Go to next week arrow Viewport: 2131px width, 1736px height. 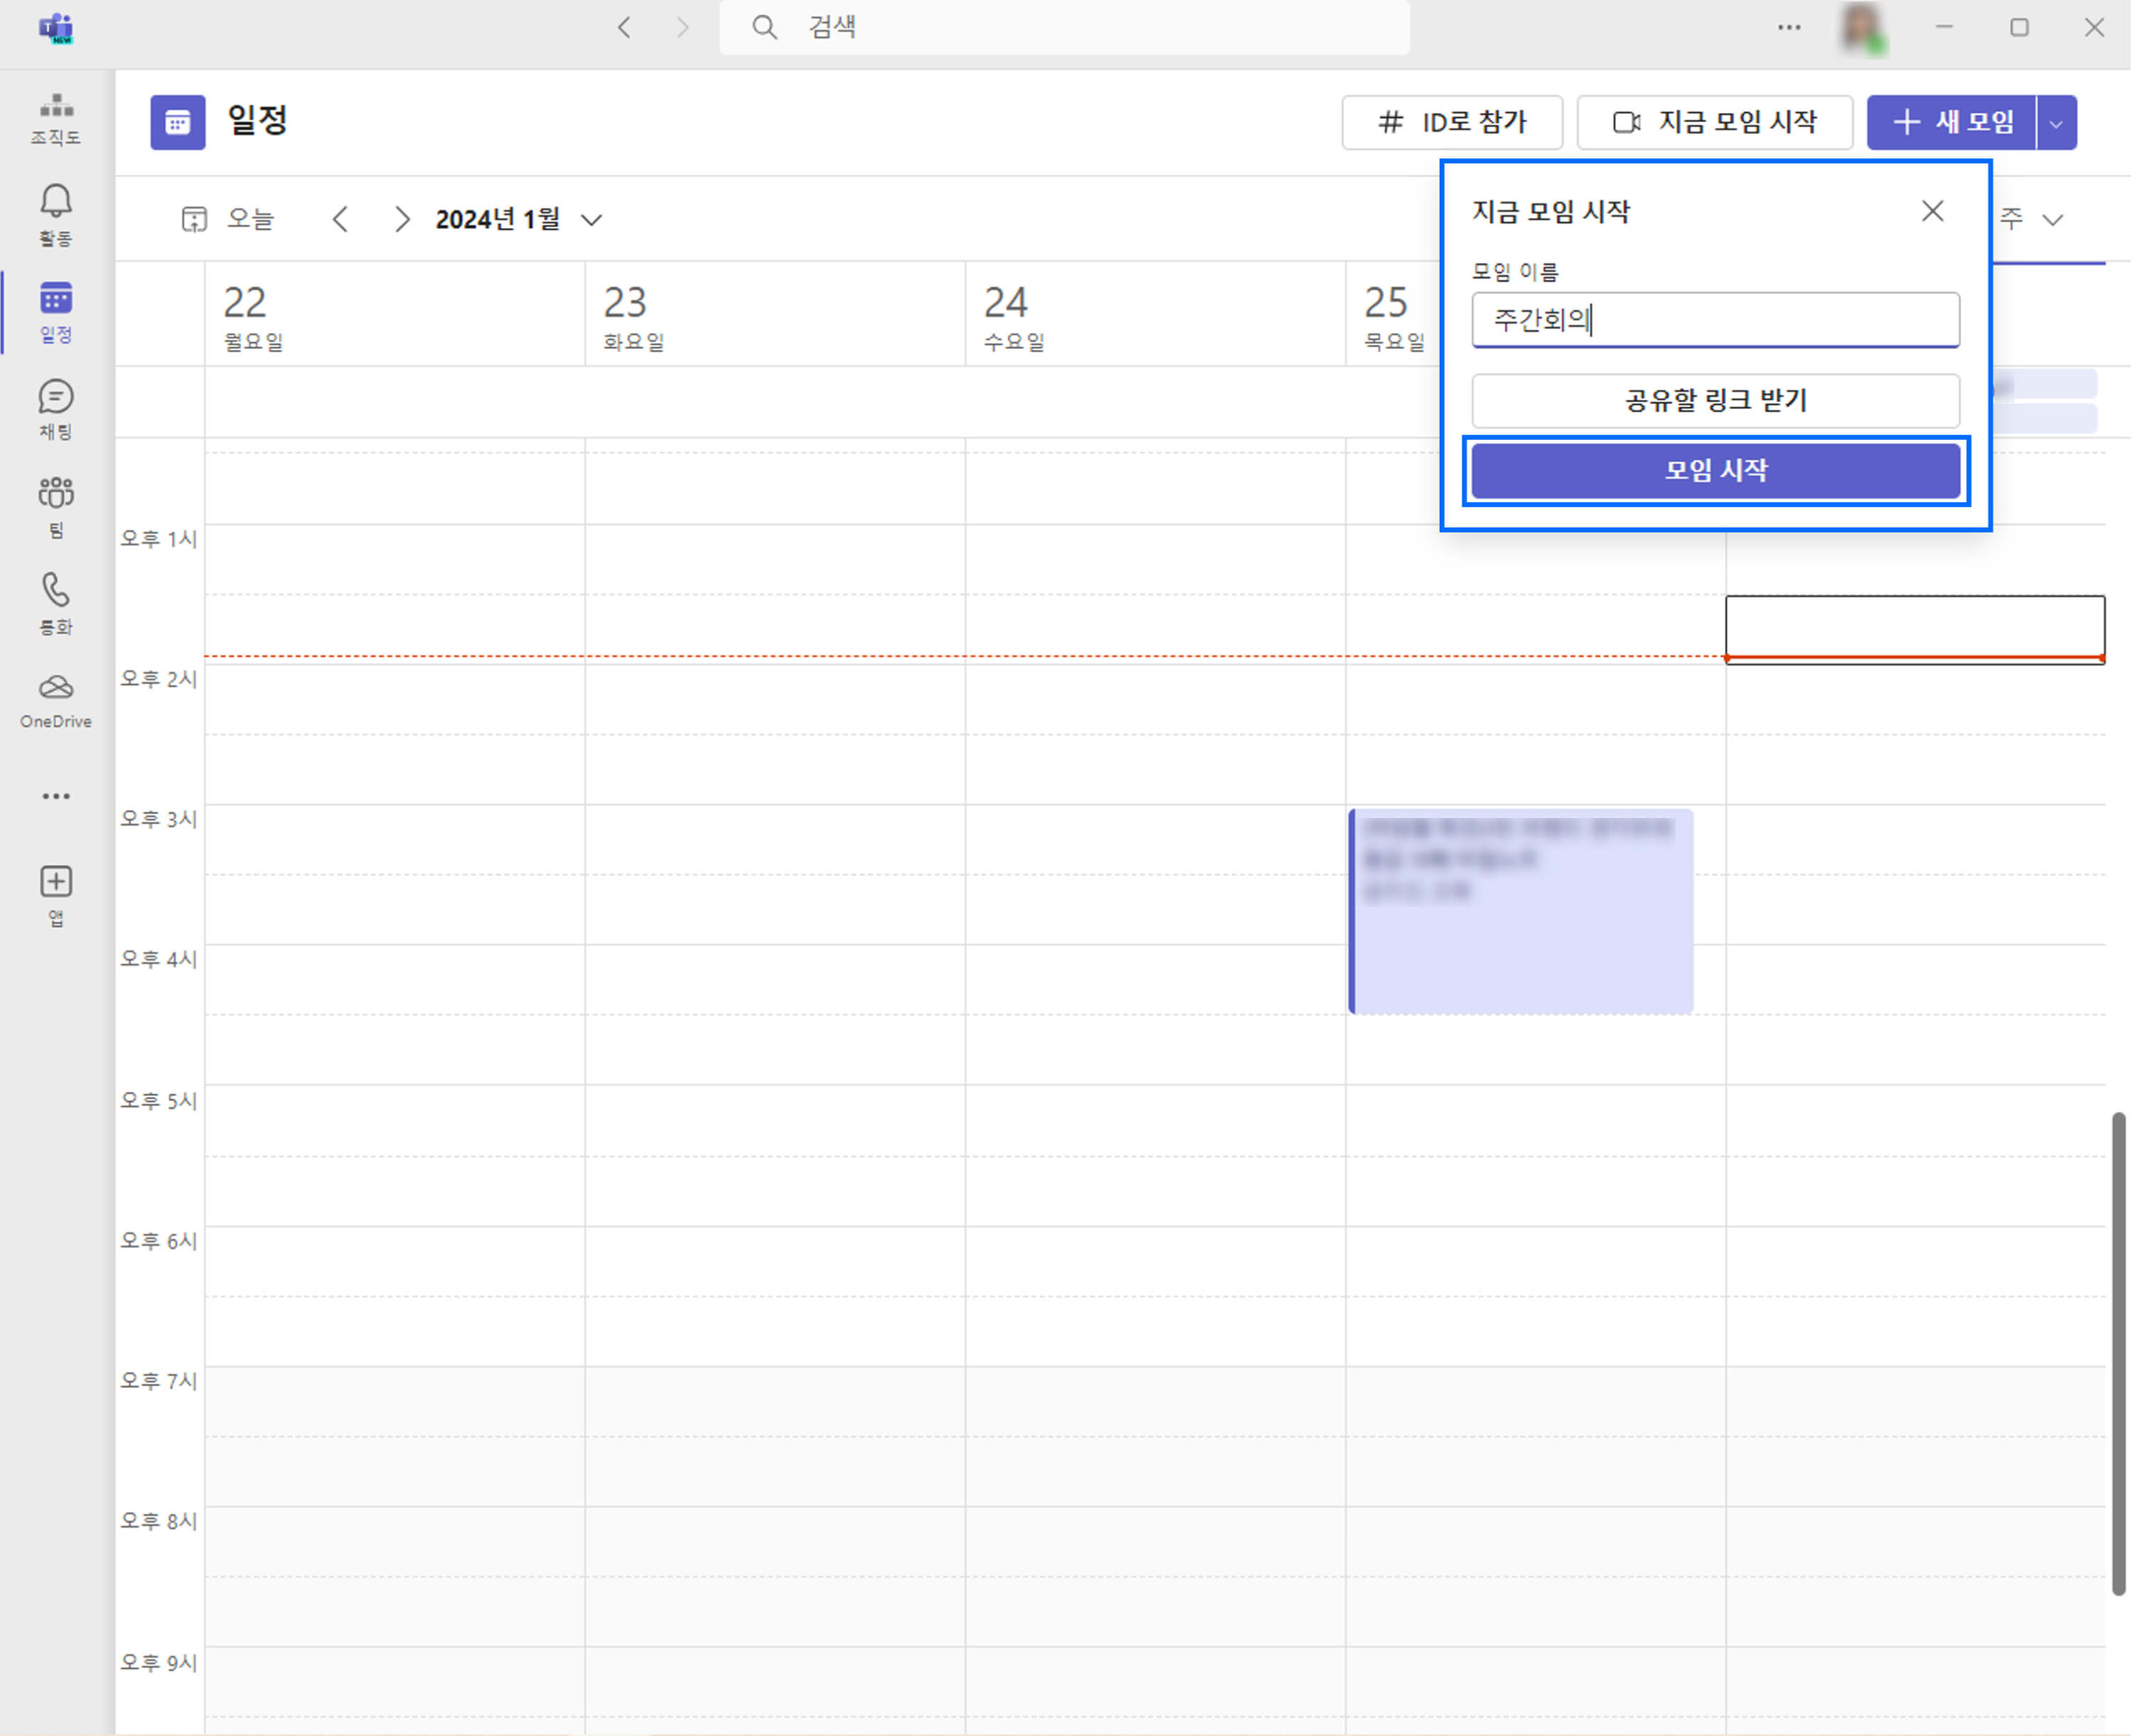pyautogui.click(x=401, y=219)
